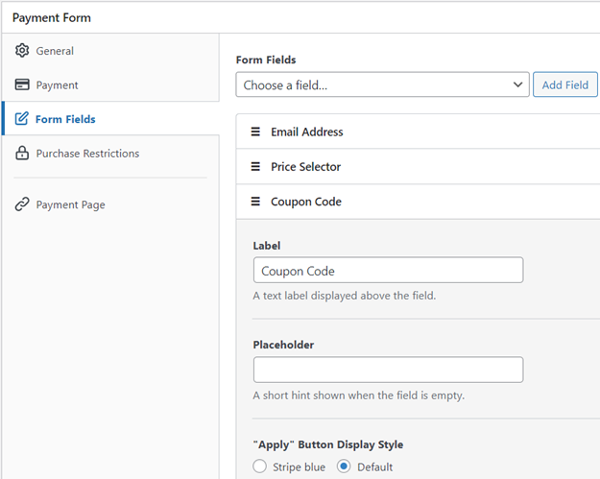Click the Form Fields pencil-edit icon
This screenshot has height=479, width=600.
[22, 119]
